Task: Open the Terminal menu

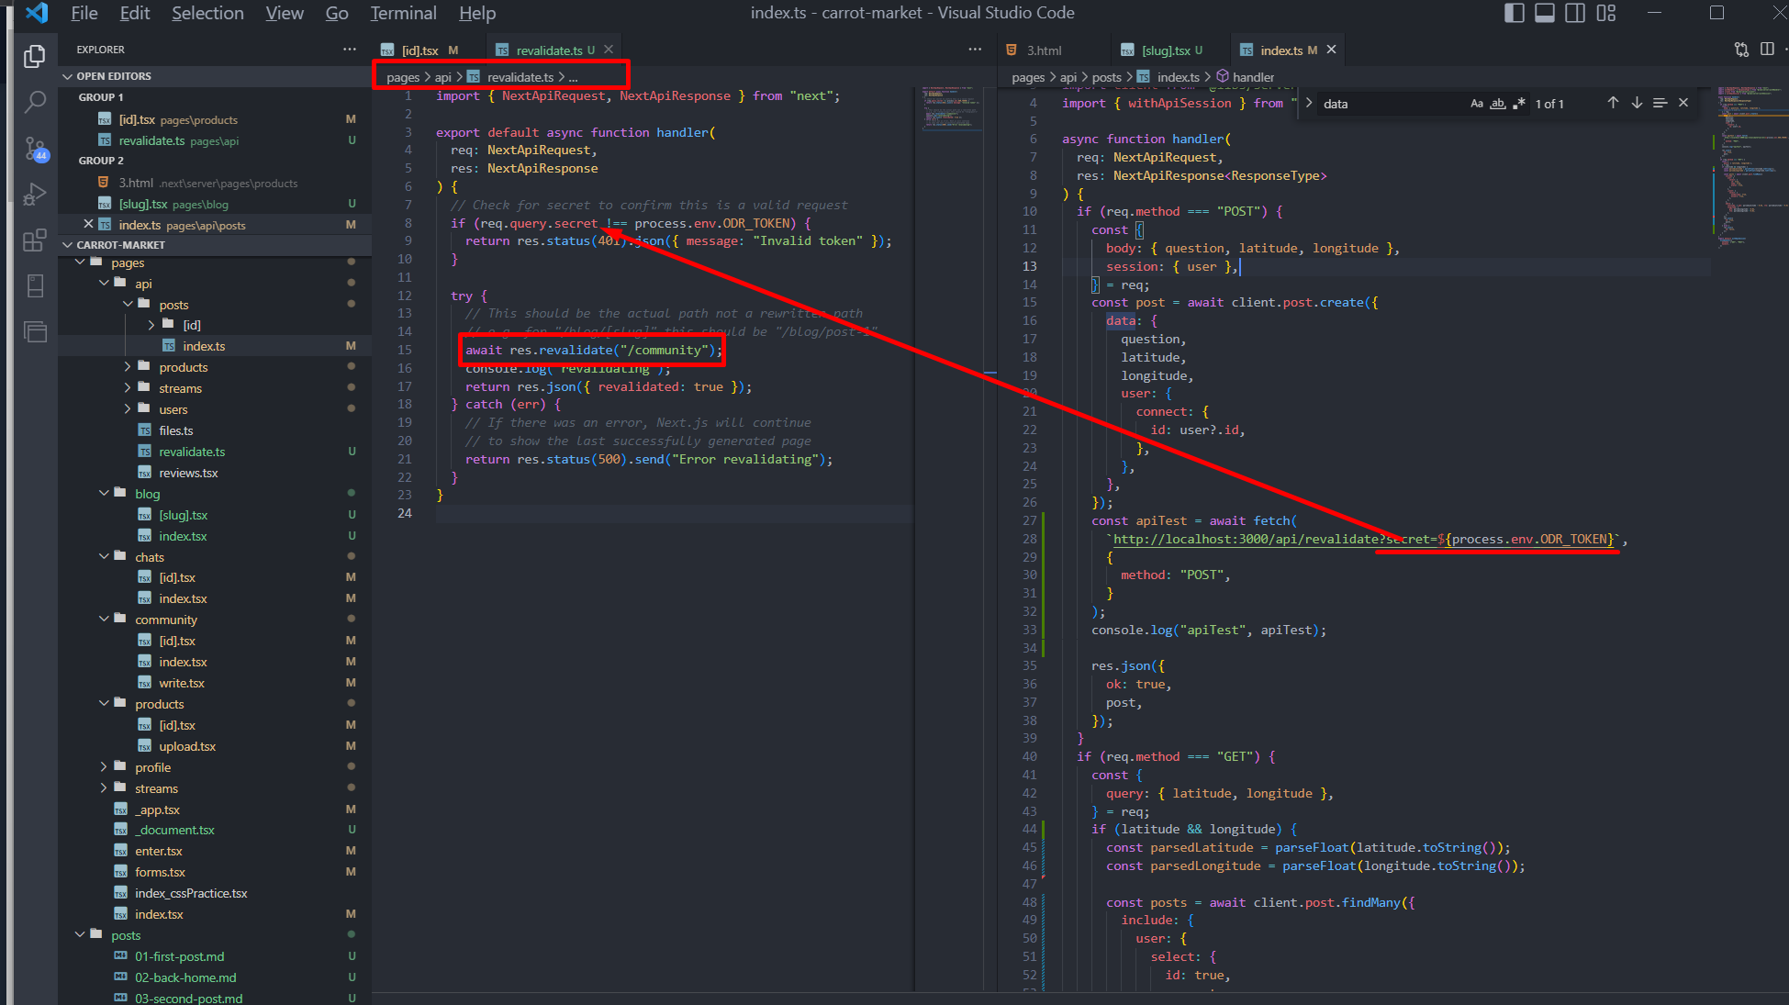Action: pos(403,13)
